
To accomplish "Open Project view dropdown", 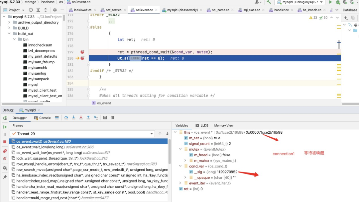I will (x=14, y=10).
